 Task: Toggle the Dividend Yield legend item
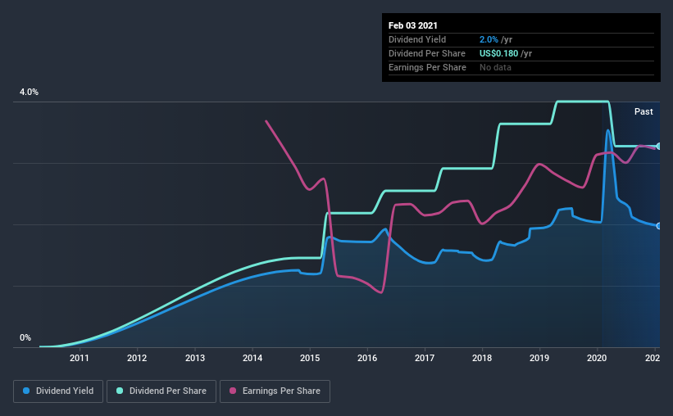59,391
